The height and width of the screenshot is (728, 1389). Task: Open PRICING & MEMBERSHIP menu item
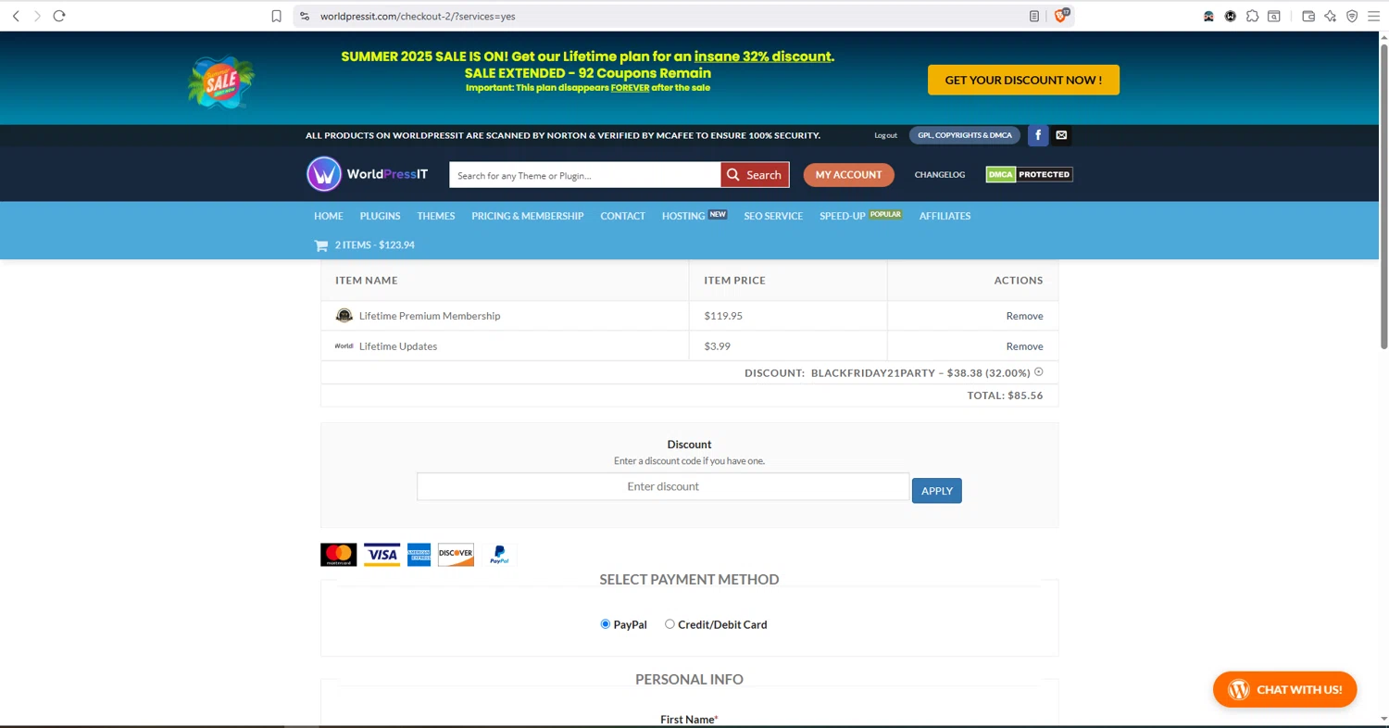[528, 216]
